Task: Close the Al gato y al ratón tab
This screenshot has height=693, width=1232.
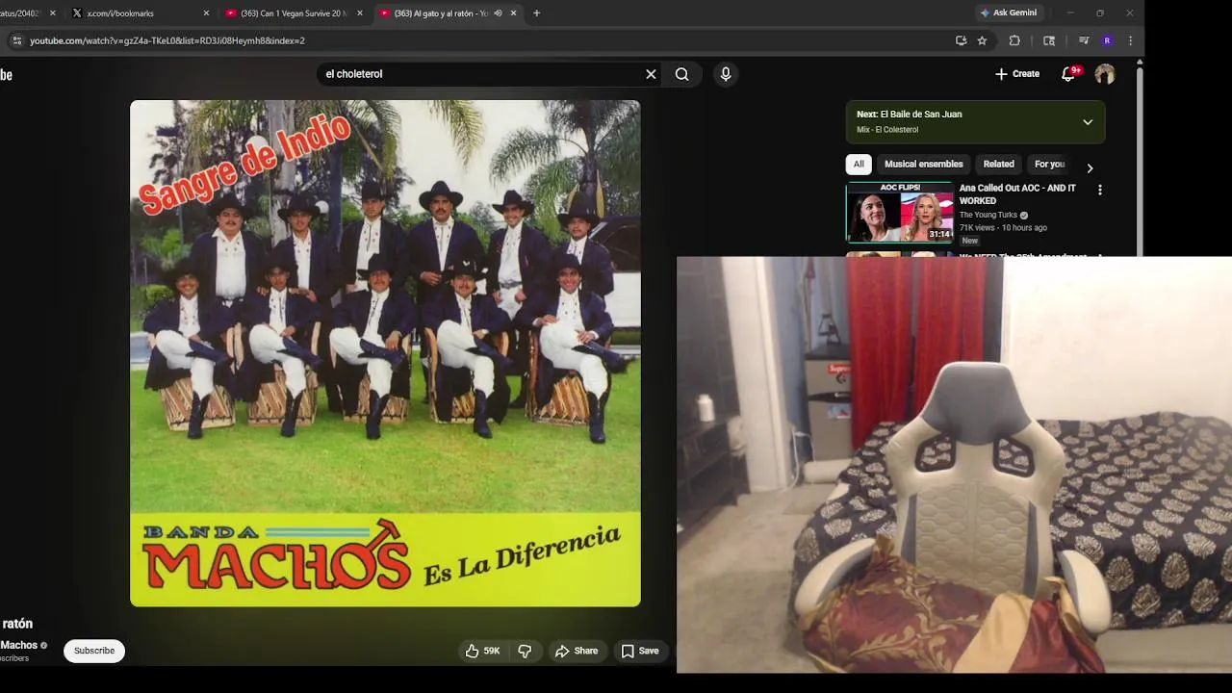Action: coord(513,13)
